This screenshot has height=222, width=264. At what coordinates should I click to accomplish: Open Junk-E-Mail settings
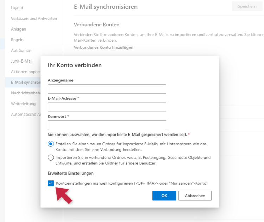(22, 61)
